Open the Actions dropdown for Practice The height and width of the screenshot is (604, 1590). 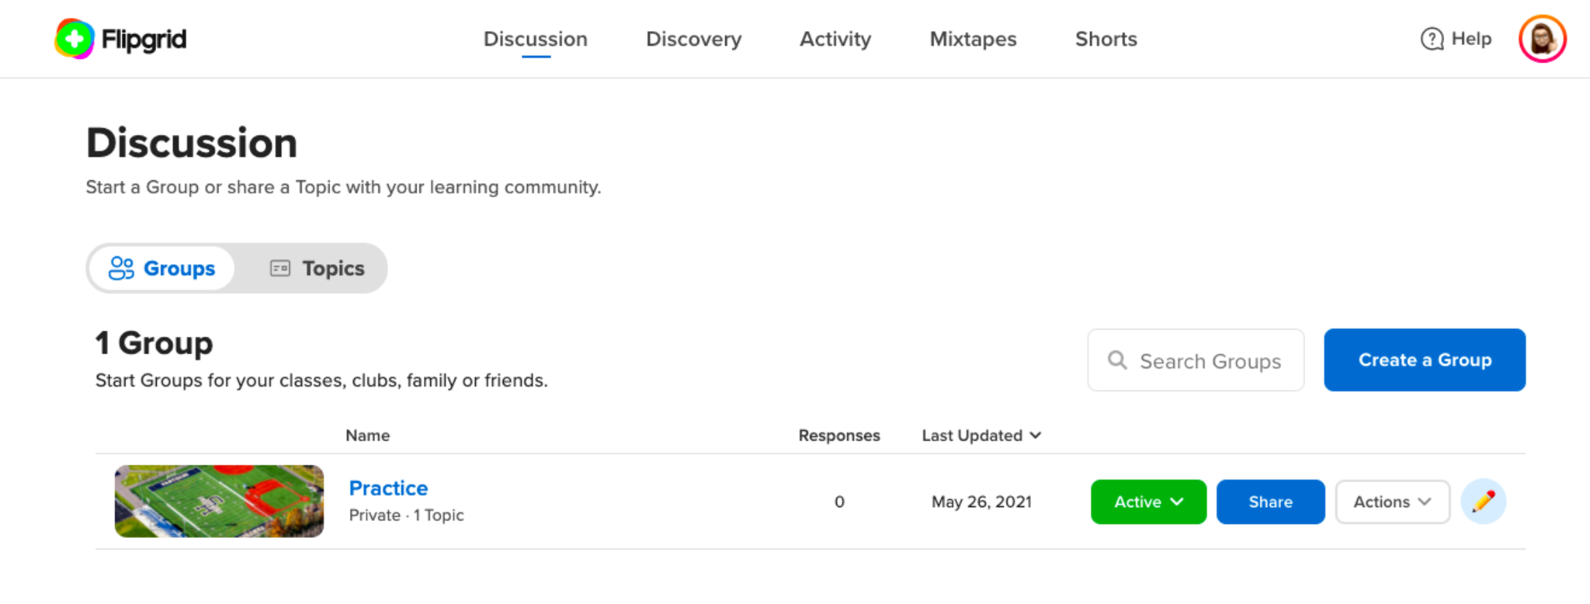click(x=1392, y=502)
